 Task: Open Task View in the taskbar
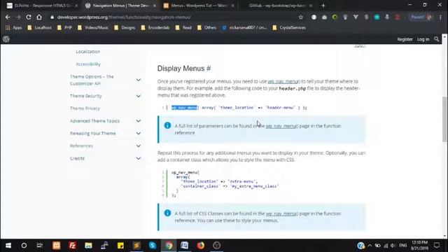click(40, 246)
